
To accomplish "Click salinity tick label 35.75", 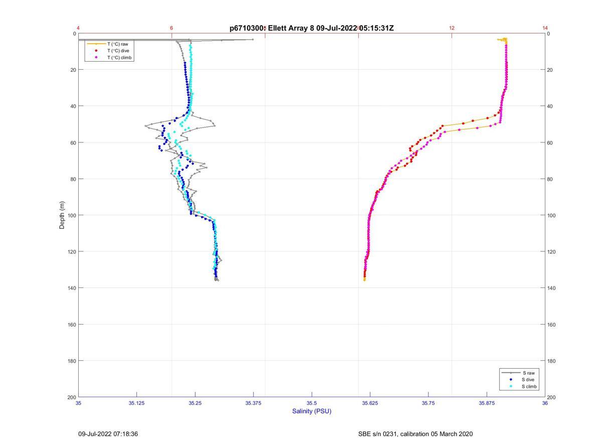I will (428, 403).
